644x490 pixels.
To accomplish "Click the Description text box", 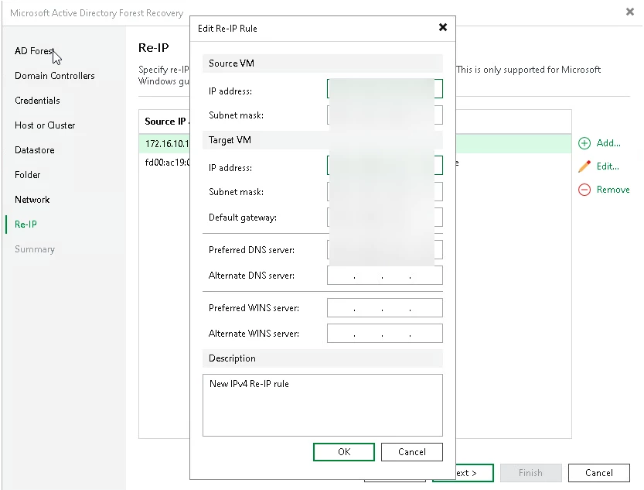I will tap(322, 405).
